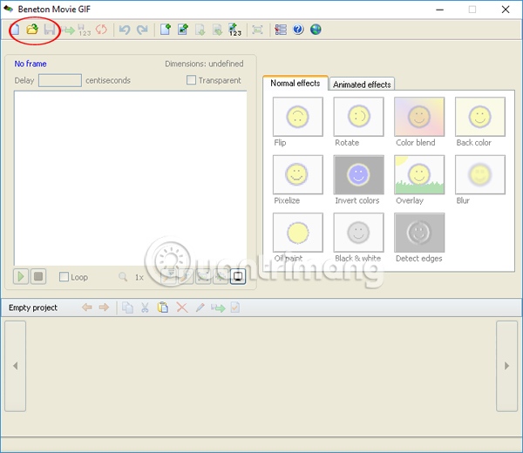The width and height of the screenshot is (523, 453).
Task: Apply the Detect edges effect
Action: (x=419, y=233)
